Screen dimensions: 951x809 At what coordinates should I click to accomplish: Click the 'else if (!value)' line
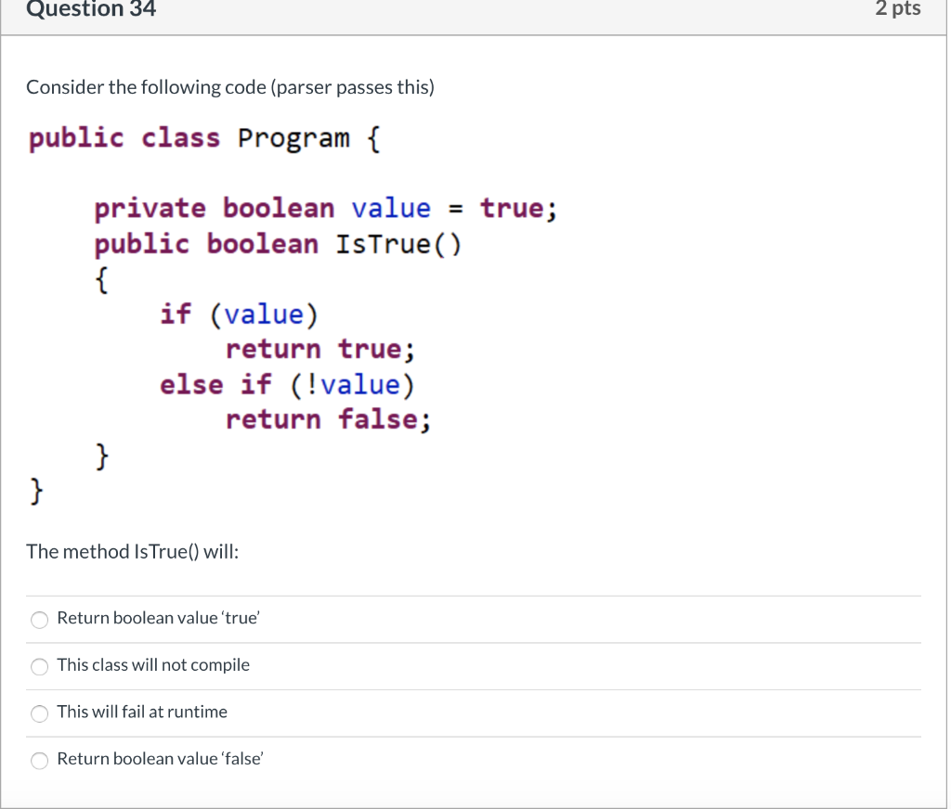point(288,384)
